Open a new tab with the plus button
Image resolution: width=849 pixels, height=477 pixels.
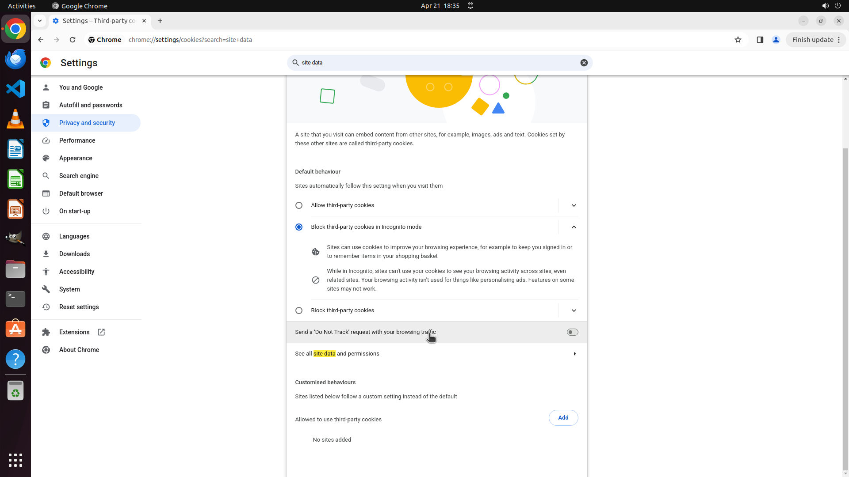(x=160, y=21)
